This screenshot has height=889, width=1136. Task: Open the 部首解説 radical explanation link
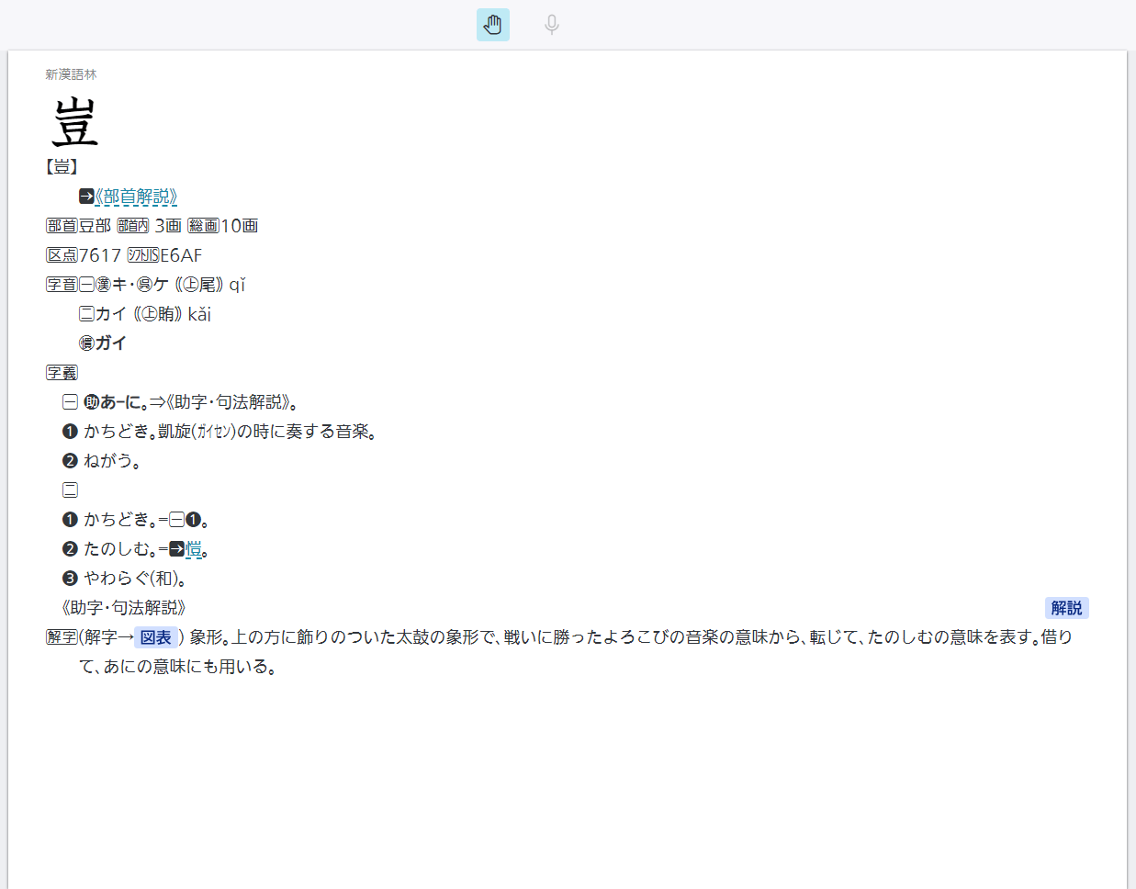pyautogui.click(x=136, y=197)
